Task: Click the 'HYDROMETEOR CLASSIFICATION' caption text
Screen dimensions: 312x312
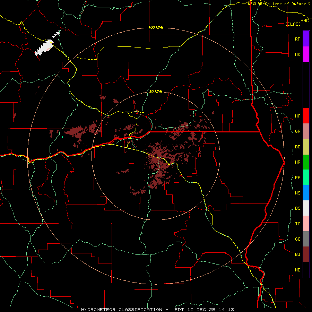Action: [x=122, y=310]
